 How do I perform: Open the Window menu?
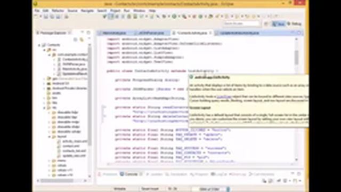(139, 11)
